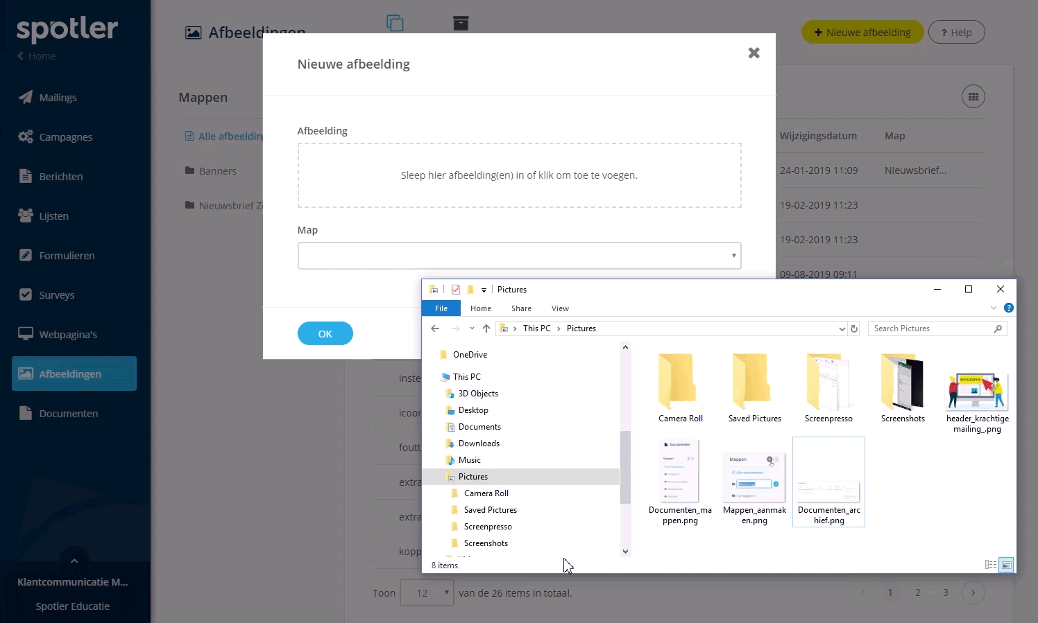Switch Explorer to large icons view
Screen dimensions: 1038x623
coord(1006,565)
